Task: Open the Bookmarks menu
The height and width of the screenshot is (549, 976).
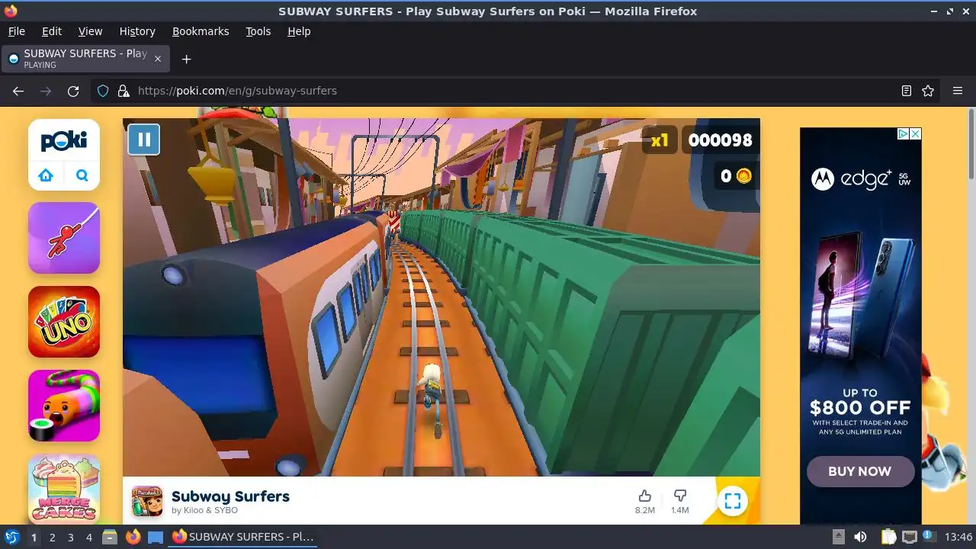Action: pos(201,31)
